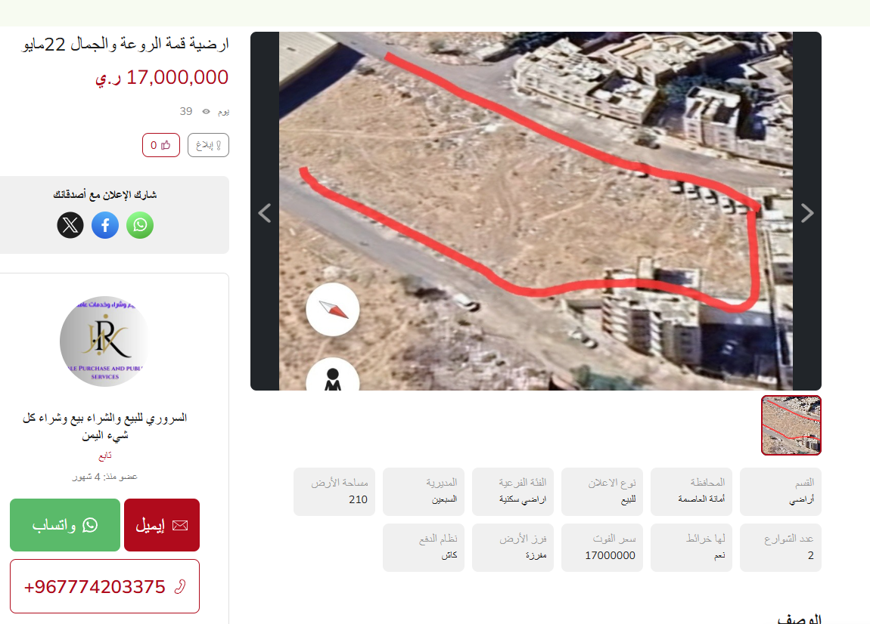Open seller name السروري للبيع والشراء

[x=105, y=426]
